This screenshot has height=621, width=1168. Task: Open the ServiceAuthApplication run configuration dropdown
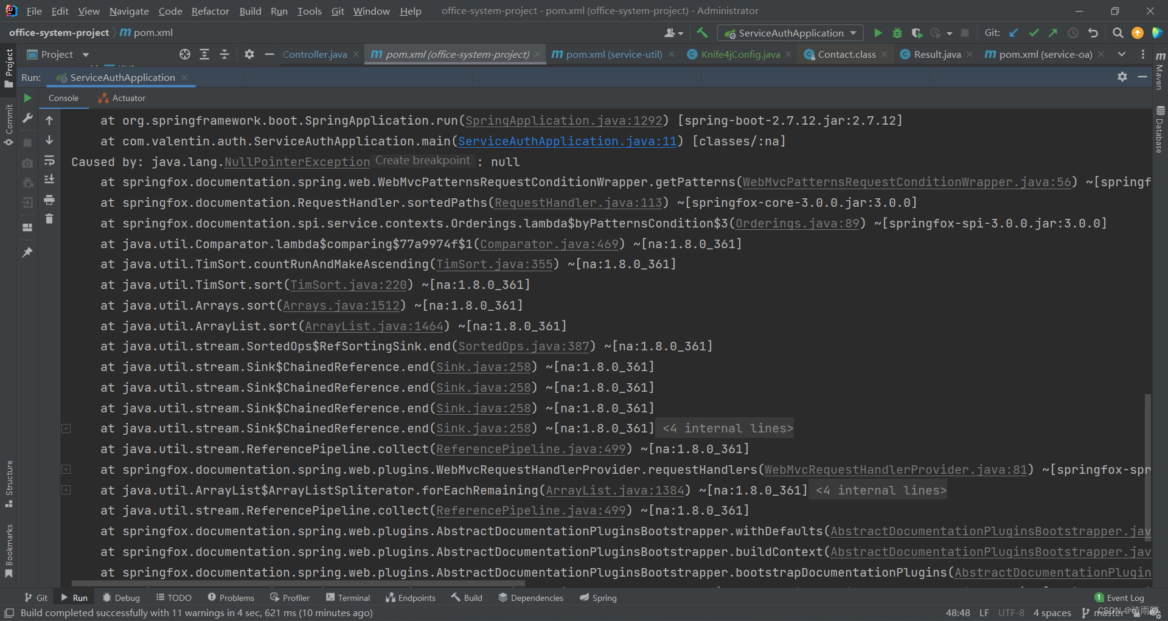coord(790,33)
